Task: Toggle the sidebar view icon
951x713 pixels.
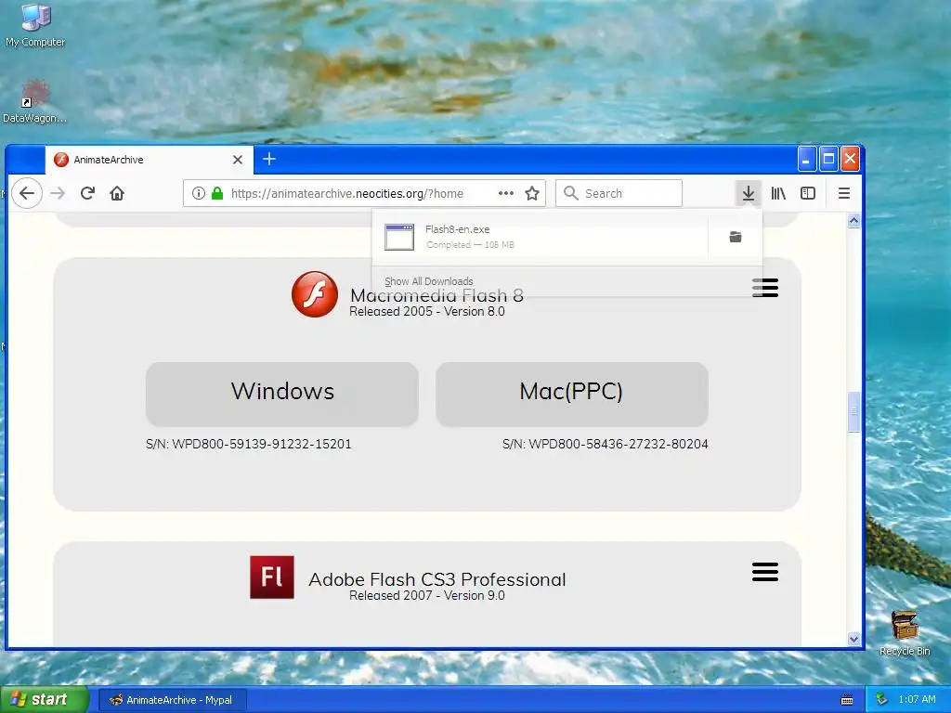Action: (808, 193)
